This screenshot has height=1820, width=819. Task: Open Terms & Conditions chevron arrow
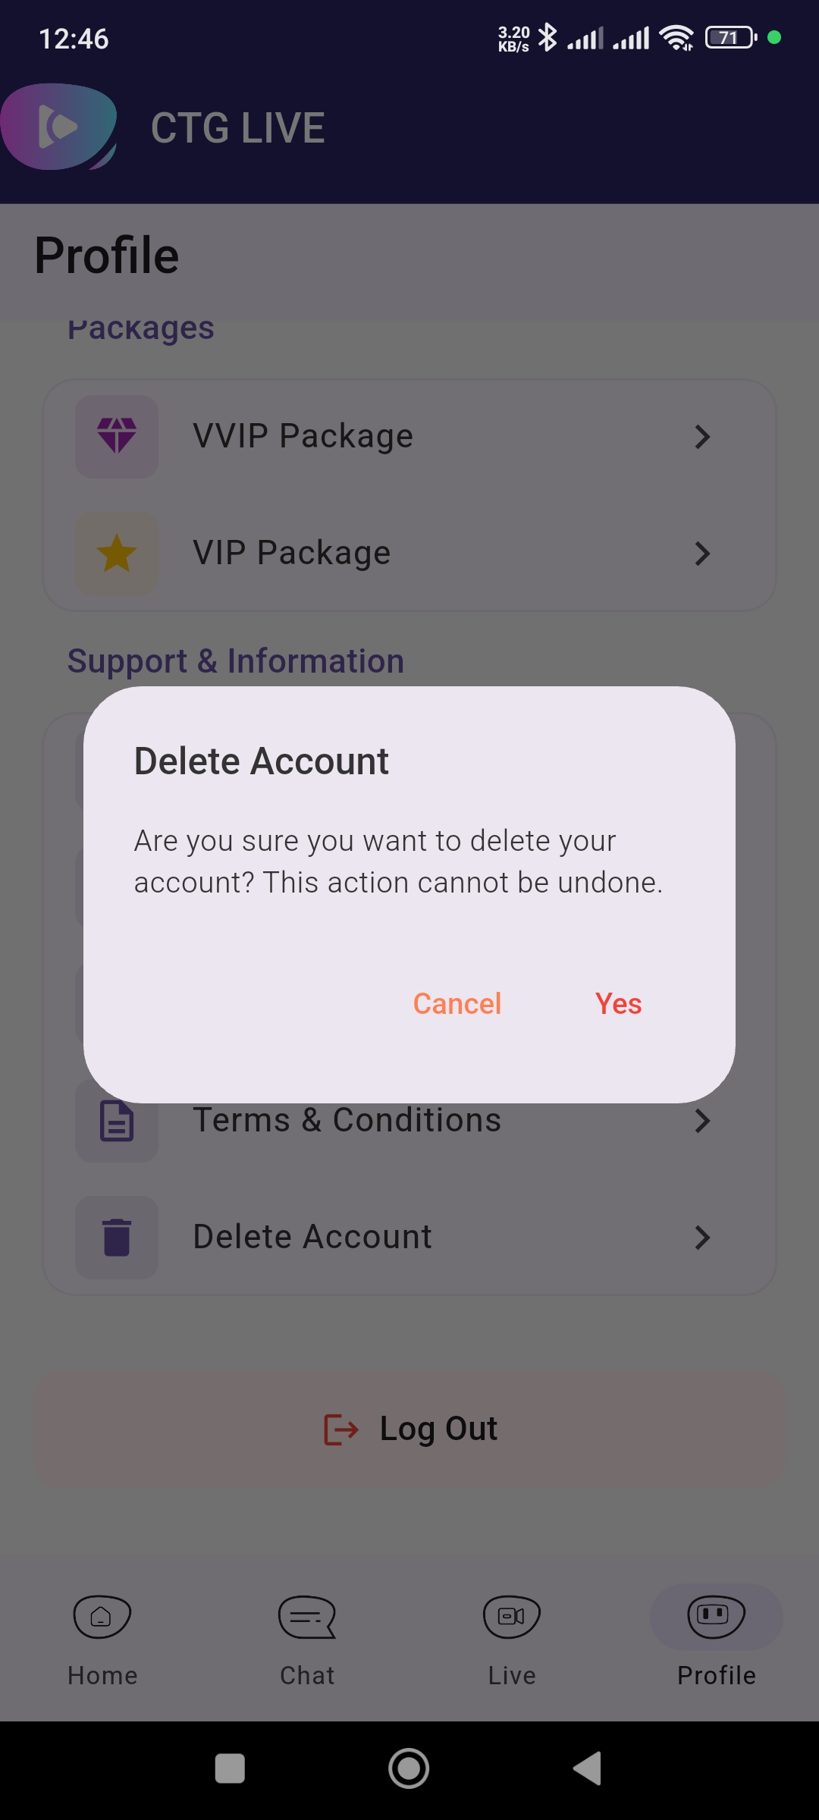point(702,1121)
